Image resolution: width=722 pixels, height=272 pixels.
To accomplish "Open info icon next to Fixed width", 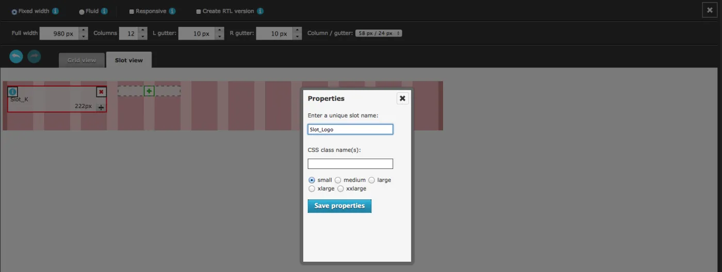I will (55, 11).
